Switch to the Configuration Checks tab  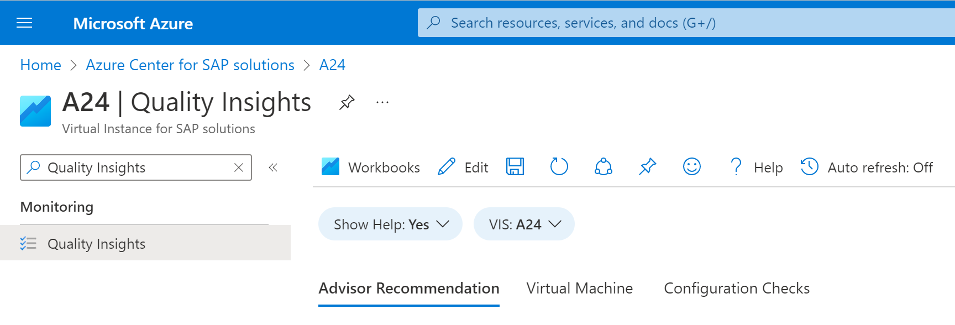click(x=736, y=289)
